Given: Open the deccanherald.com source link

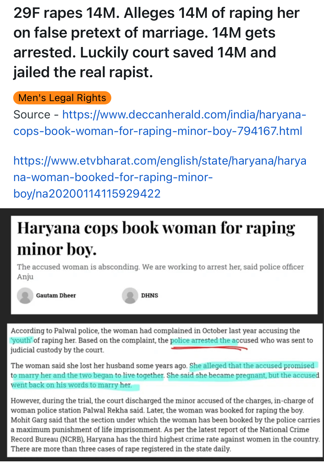Looking at the screenshot, I should pyautogui.click(x=160, y=123).
